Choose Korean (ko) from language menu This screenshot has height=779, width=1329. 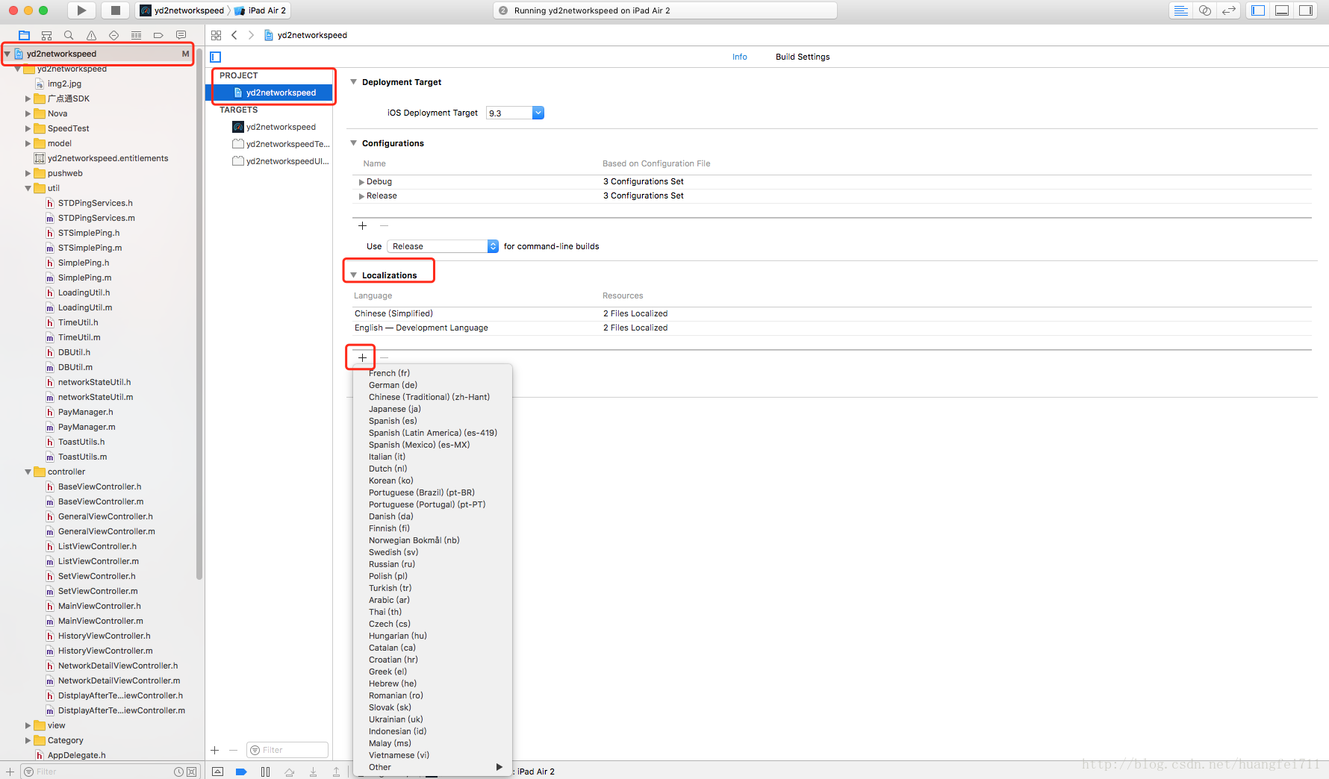click(432, 481)
